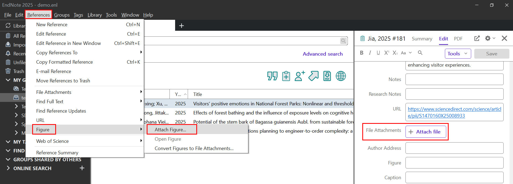Click into the Author Address field
Image resolution: width=513 pixels, height=184 pixels.
click(x=454, y=148)
